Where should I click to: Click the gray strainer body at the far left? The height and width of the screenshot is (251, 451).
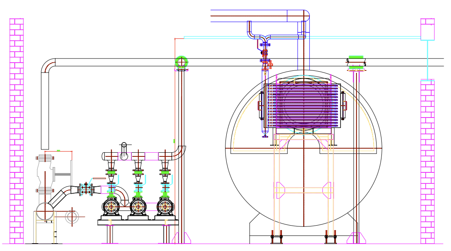pos(45,174)
